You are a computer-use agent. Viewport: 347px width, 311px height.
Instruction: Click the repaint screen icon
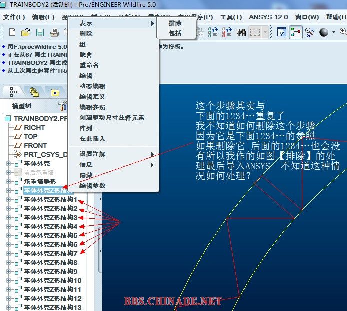[282, 32]
